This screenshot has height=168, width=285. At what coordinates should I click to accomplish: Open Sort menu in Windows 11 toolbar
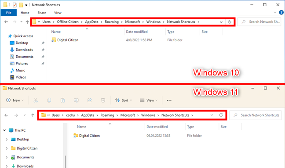pyautogui.click(x=124, y=100)
